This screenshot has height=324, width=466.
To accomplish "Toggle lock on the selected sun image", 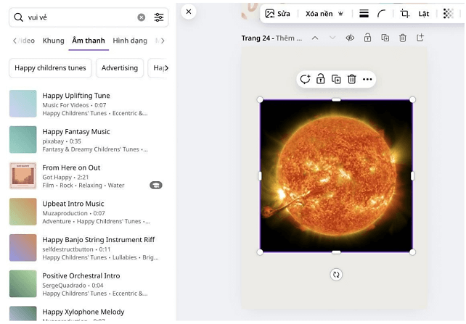I will (x=320, y=79).
